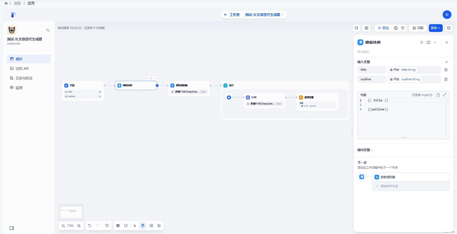The height and width of the screenshot is (234, 457).
Task: Switch to pointer mode
Action: (135, 225)
